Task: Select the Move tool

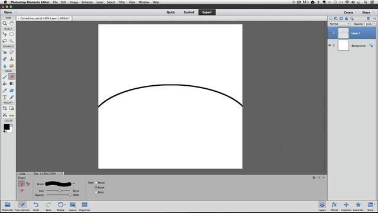Action: pos(5,34)
